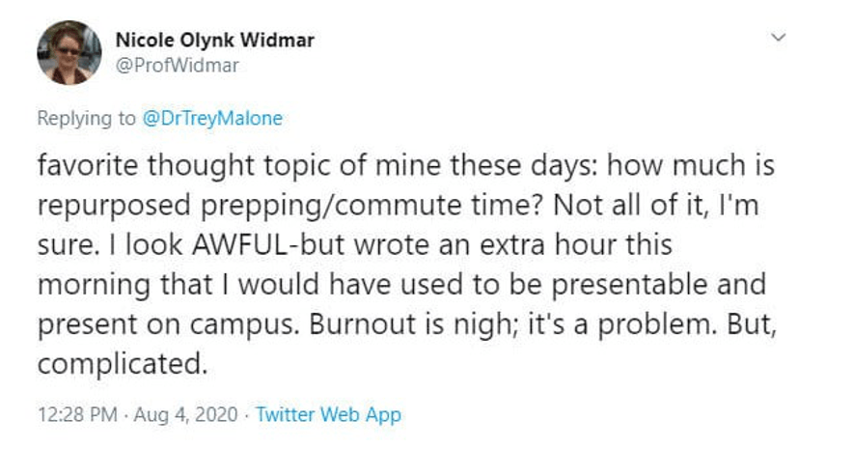View the author's avatar photo
The image size is (853, 449).
(x=69, y=52)
